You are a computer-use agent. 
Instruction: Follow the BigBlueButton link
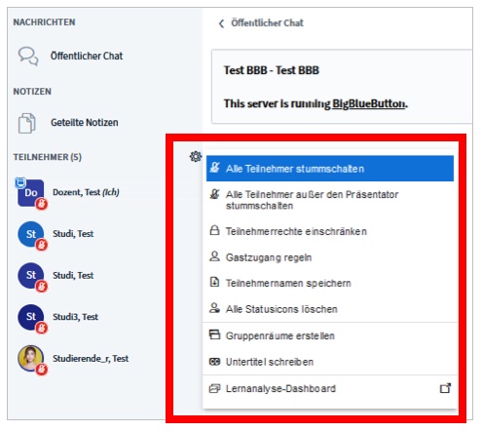(369, 103)
